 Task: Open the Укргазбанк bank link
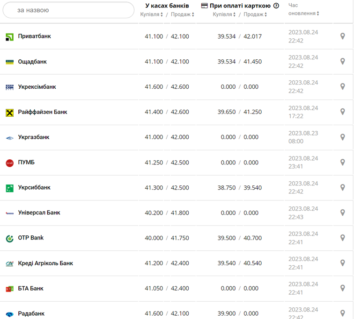tap(34, 137)
